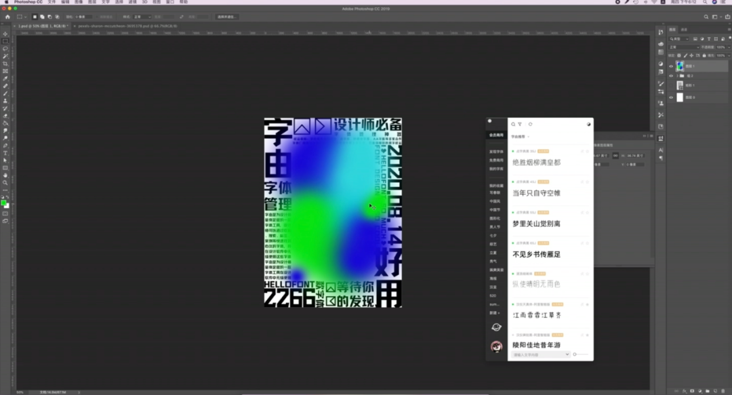Open 会员商用 in font panel sidebar

pos(496,135)
